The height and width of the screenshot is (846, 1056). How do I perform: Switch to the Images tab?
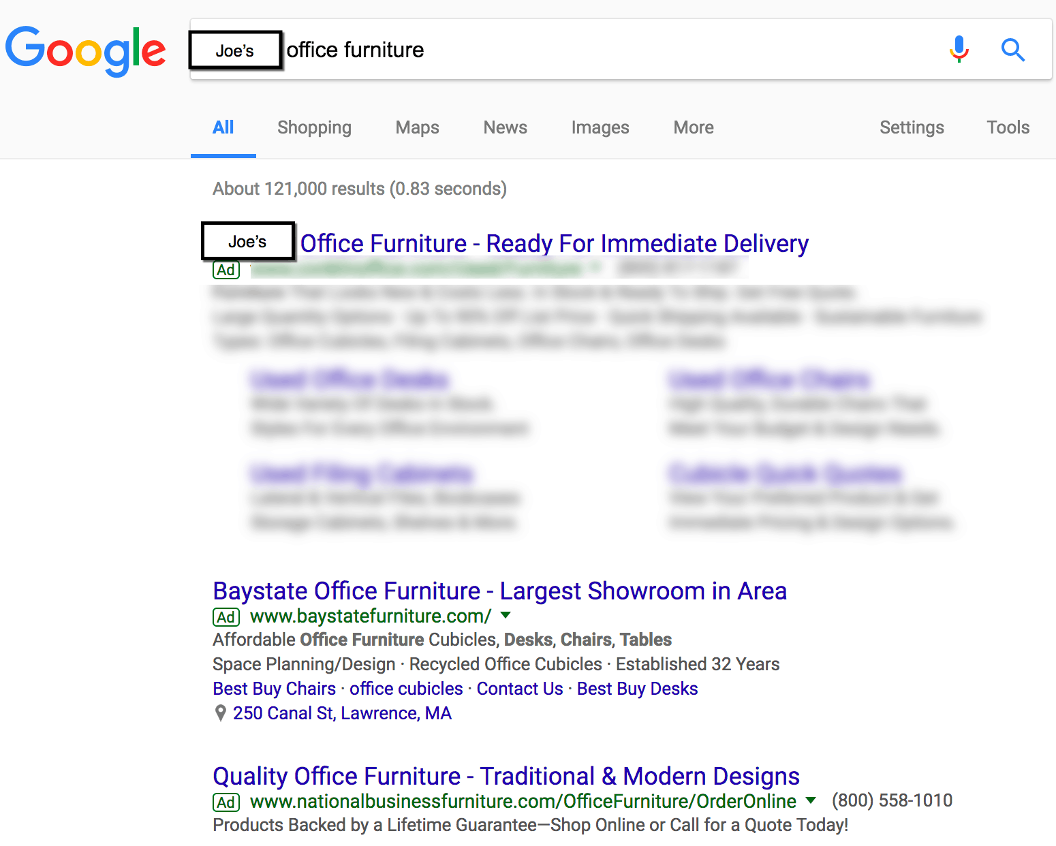click(600, 127)
